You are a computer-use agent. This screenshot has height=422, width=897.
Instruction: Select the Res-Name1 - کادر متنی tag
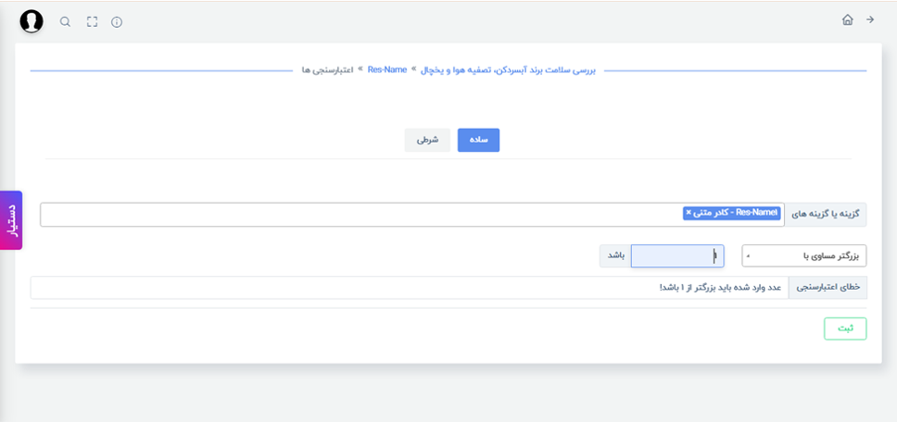tap(732, 213)
